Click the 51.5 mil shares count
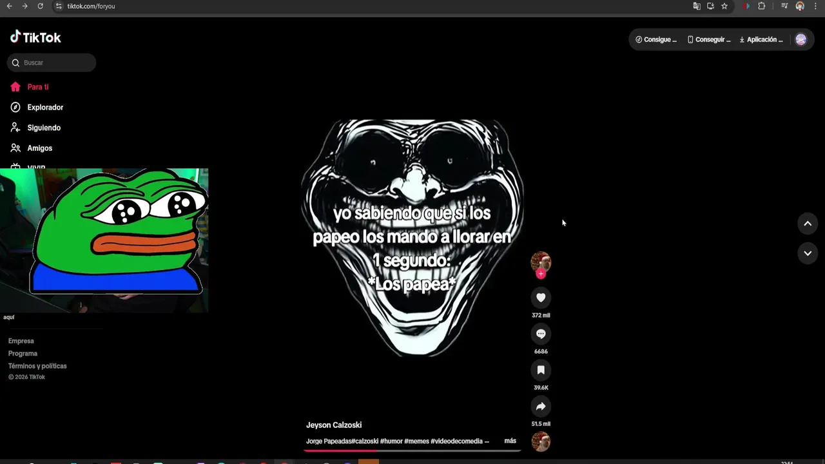 tap(541, 423)
